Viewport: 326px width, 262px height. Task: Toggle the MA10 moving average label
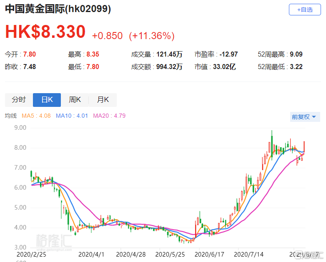[72, 116]
